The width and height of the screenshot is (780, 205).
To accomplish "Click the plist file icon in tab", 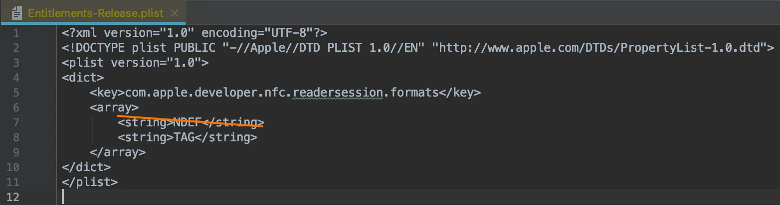I will tap(16, 13).
